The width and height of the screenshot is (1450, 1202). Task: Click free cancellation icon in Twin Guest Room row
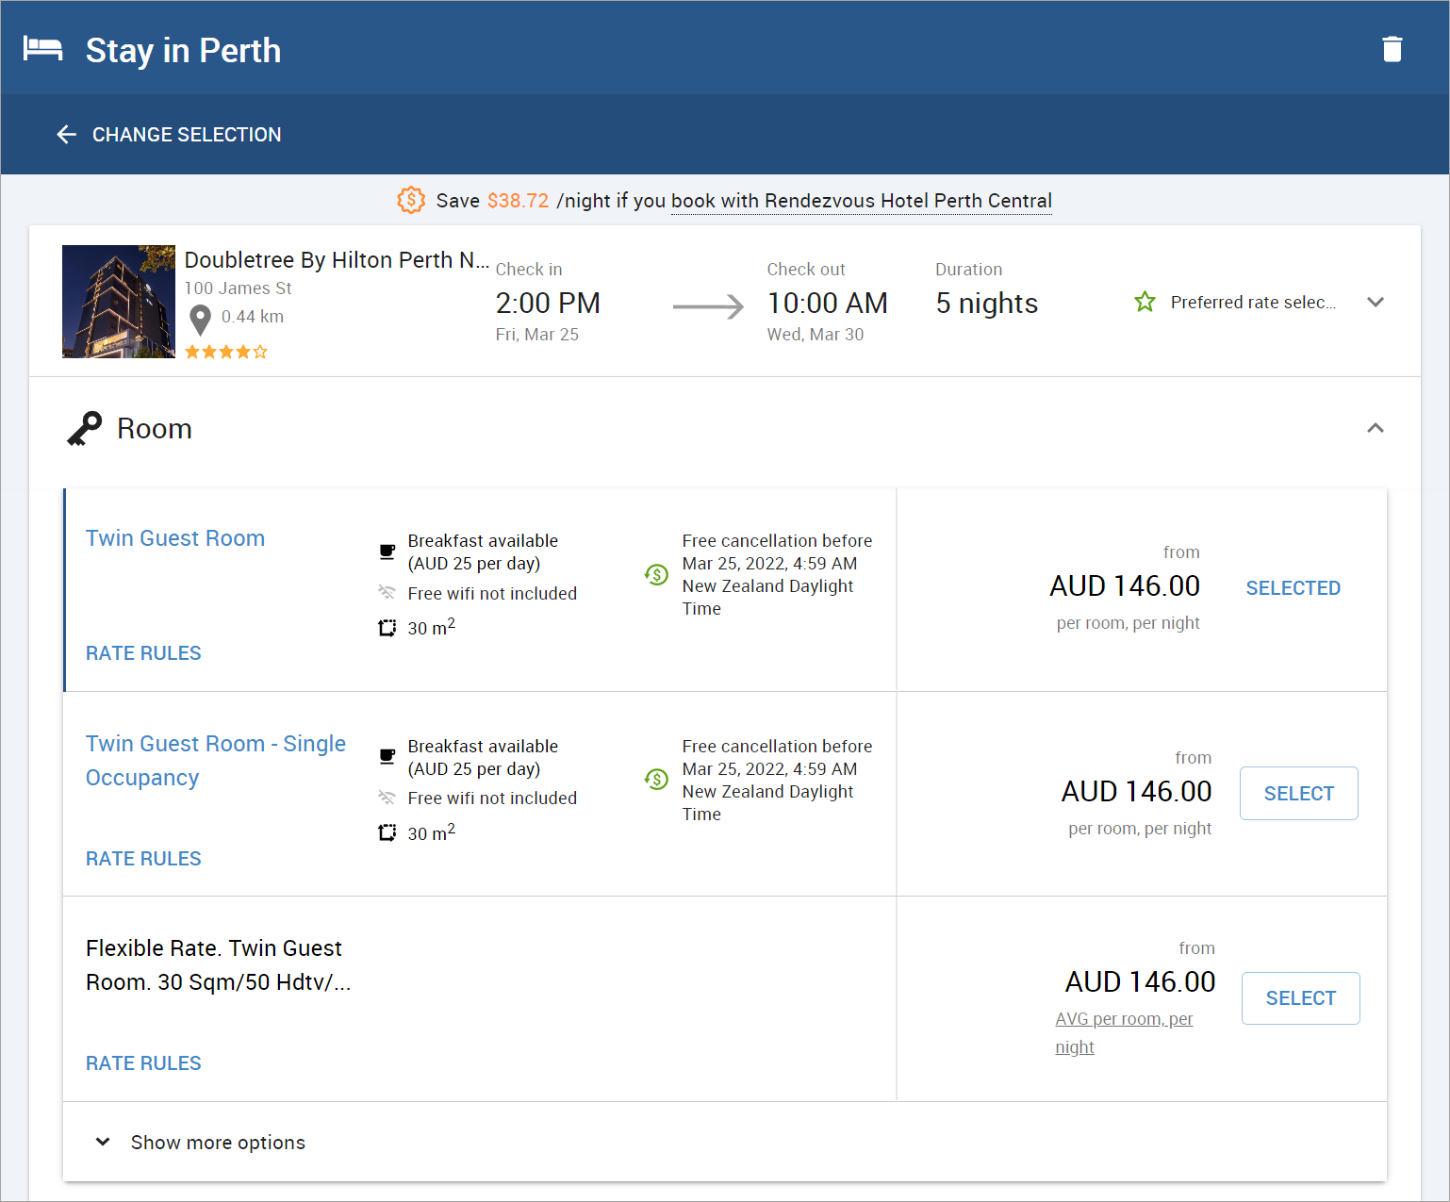(x=656, y=574)
